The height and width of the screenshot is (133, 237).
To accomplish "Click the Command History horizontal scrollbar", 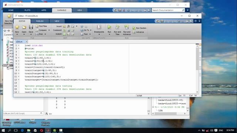I will point(166,113).
